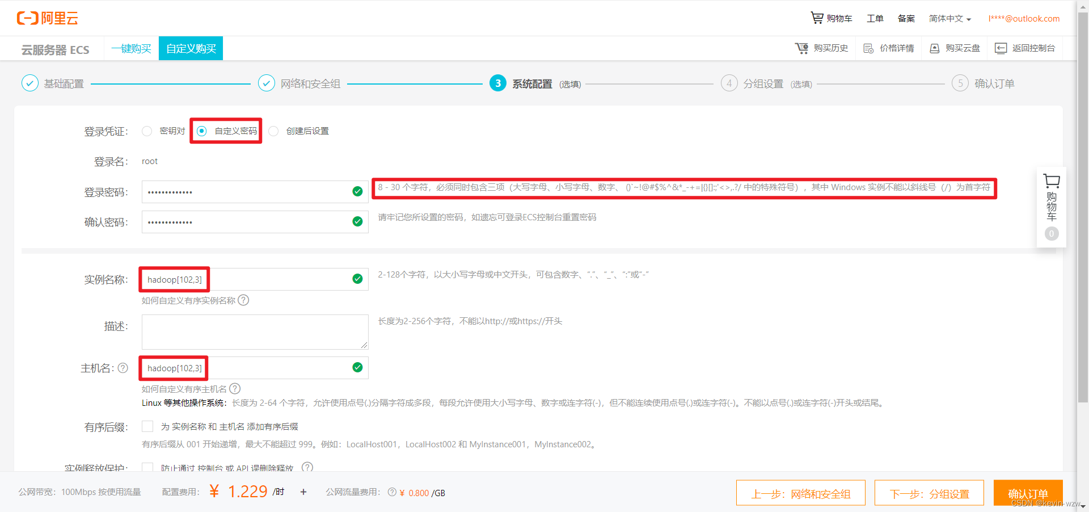This screenshot has height=512, width=1089.
Task: Click step 5 confirm order circle
Action: 960,83
